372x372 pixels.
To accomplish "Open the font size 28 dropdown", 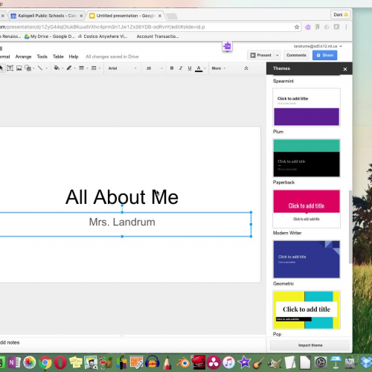I will coord(154,68).
